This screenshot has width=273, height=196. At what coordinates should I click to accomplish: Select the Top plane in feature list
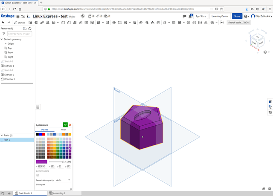tap(9, 48)
